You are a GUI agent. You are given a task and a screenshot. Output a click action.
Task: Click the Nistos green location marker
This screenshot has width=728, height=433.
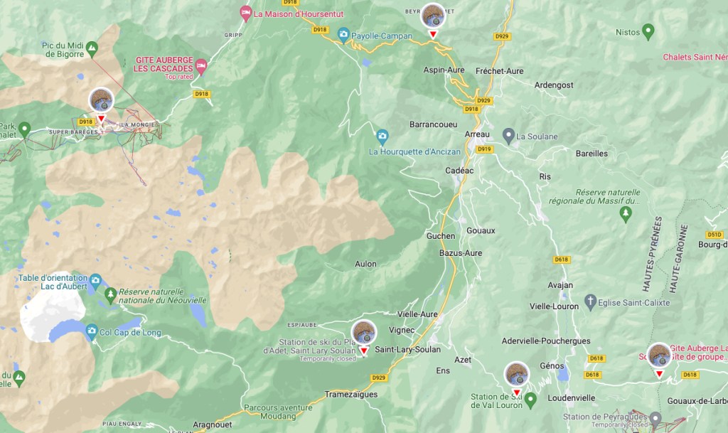pyautogui.click(x=648, y=31)
